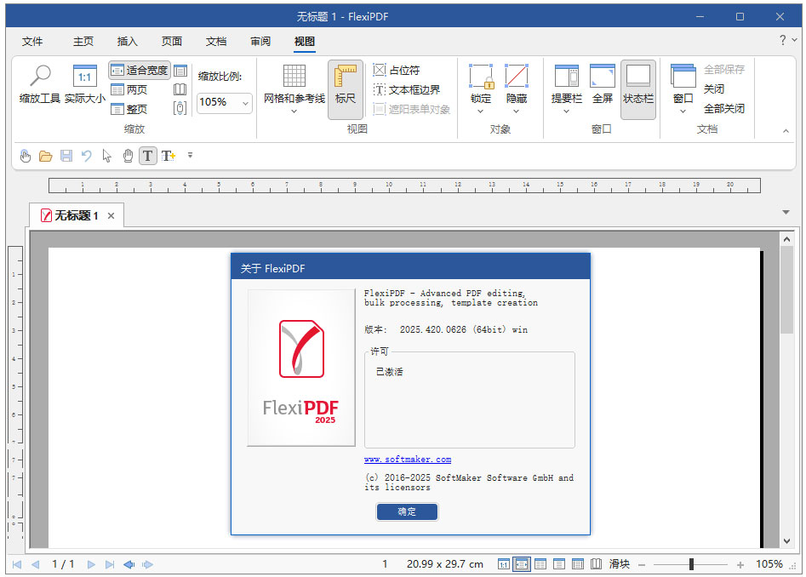
Task: Click the vertical scrollbar down arrow
Action: point(786,541)
